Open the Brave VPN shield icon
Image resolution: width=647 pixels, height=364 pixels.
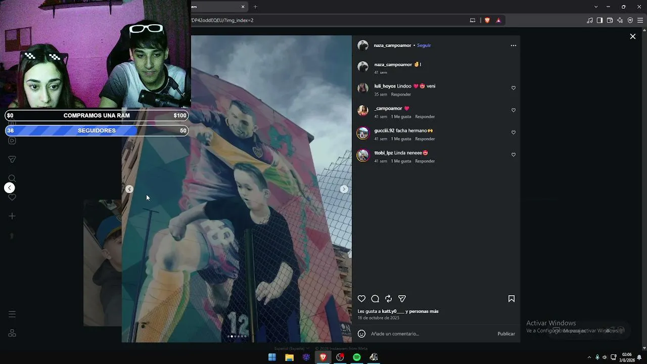tap(630, 20)
